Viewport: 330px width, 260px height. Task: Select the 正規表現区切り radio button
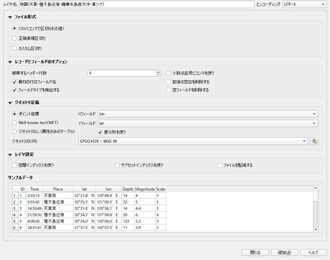(14, 38)
